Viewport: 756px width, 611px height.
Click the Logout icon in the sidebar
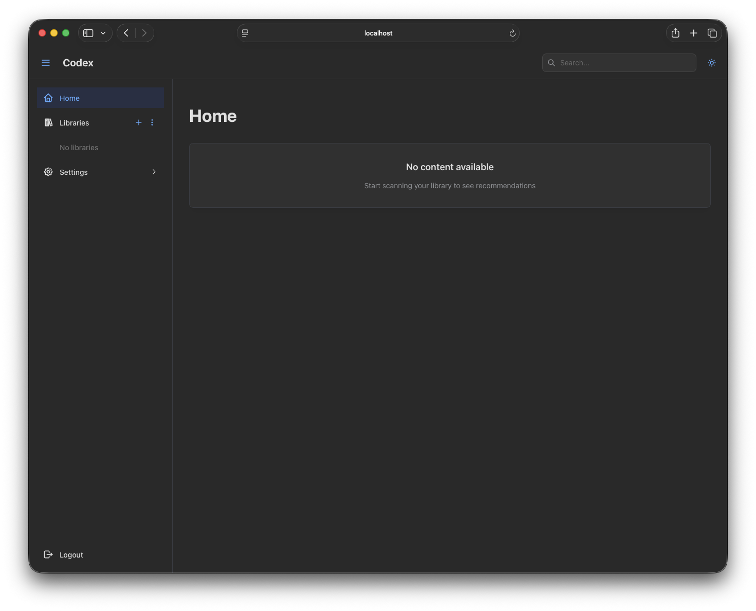pyautogui.click(x=48, y=554)
